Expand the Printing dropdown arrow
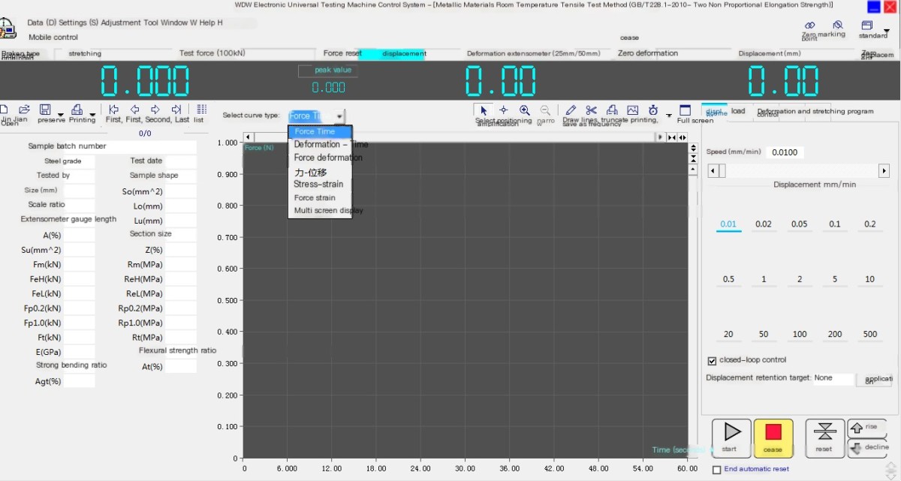Screen dimensions: 901x481 [x=92, y=115]
